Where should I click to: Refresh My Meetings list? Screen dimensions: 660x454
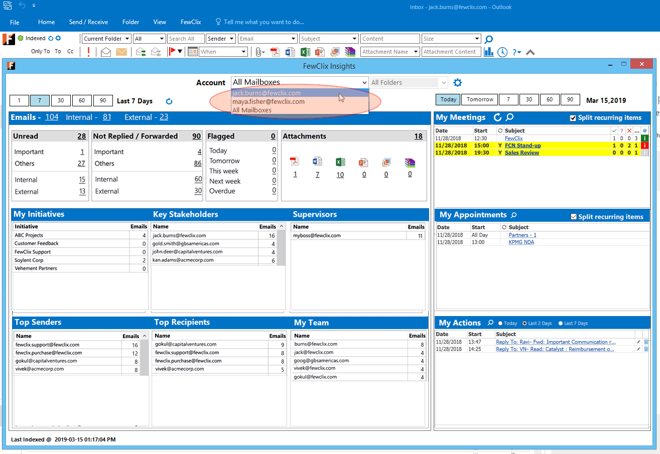(x=497, y=117)
